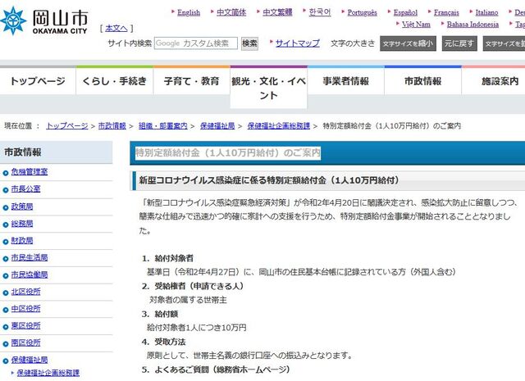This screenshot has width=525, height=381.
Task: Click list item 2. 受給権者(申請できる人)
Action: click(193, 286)
